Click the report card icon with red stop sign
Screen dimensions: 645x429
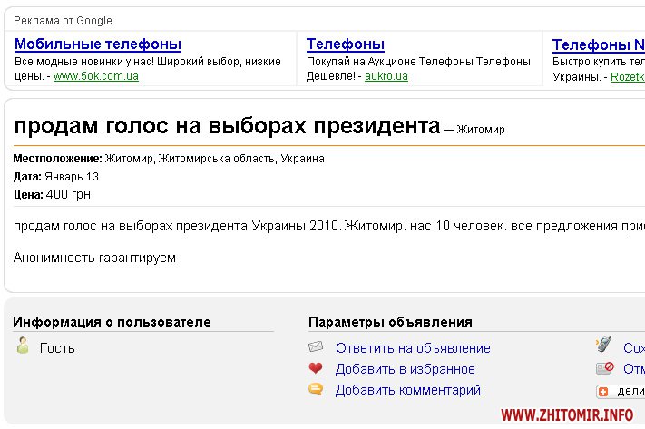[604, 368]
